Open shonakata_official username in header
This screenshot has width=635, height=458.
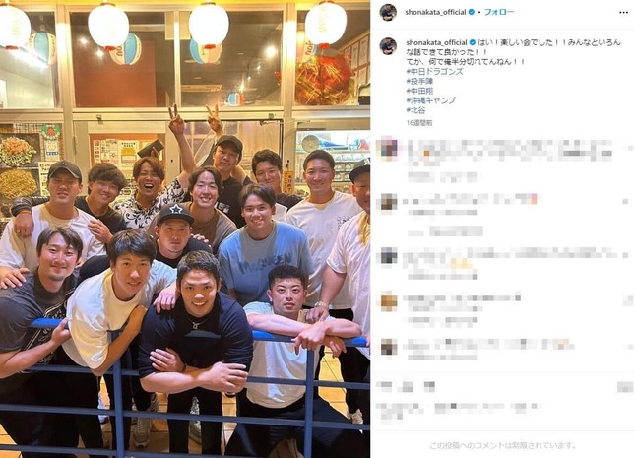pyautogui.click(x=435, y=12)
